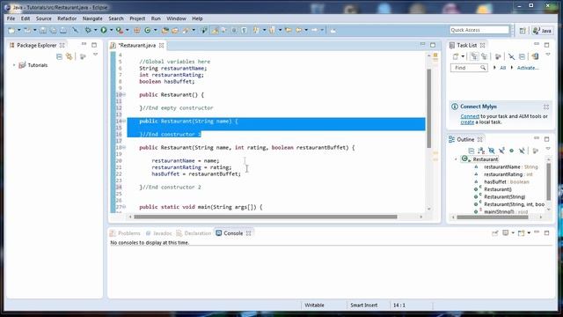
Task: Open the Outline view menu triangle
Action: 548,149
